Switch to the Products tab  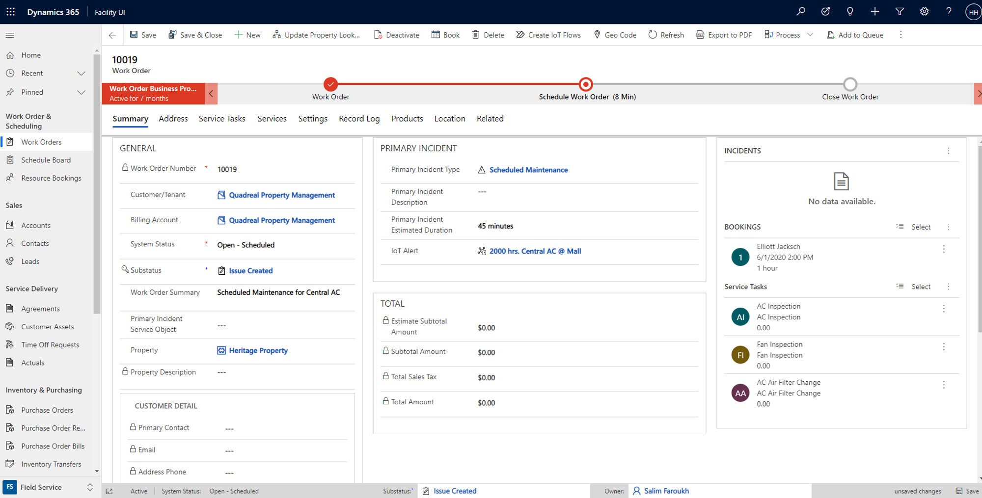(407, 119)
